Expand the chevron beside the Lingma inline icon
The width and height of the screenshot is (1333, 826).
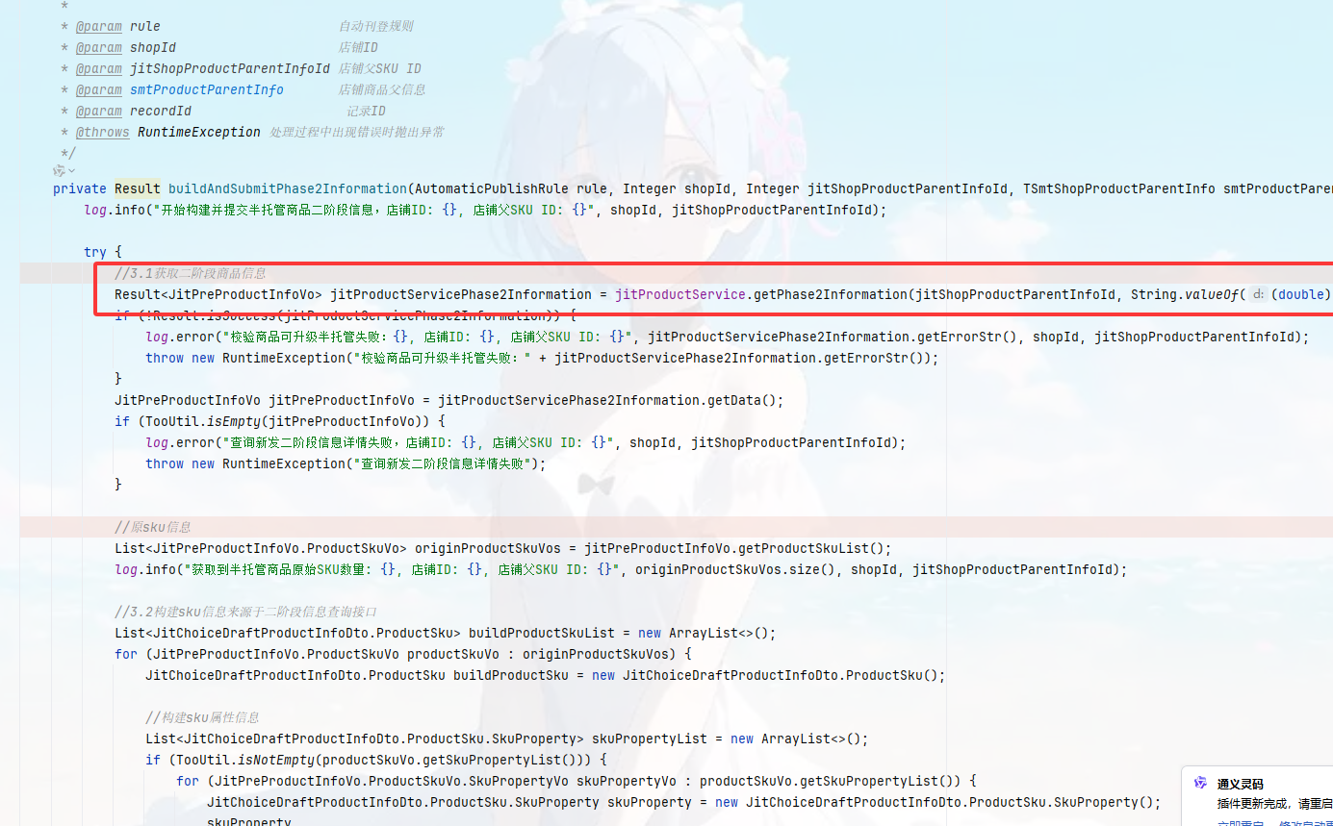[x=70, y=171]
